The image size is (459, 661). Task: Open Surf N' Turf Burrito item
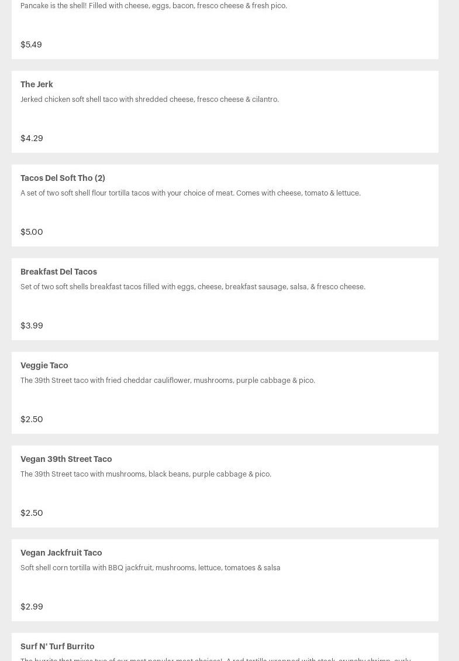tap(57, 646)
